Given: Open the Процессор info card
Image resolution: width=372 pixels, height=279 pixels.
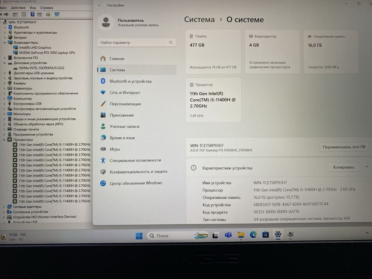Looking at the screenshot, I should tap(213, 100).
